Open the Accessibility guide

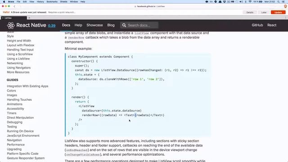click(15, 108)
